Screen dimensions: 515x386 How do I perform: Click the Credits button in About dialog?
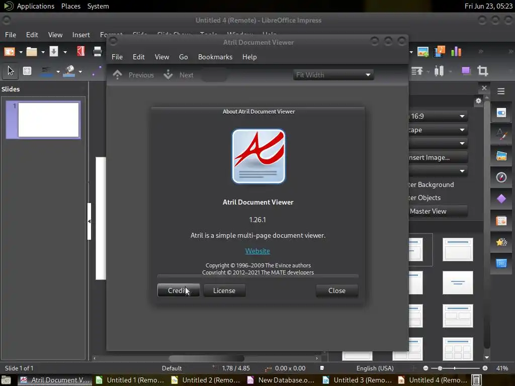pyautogui.click(x=179, y=291)
